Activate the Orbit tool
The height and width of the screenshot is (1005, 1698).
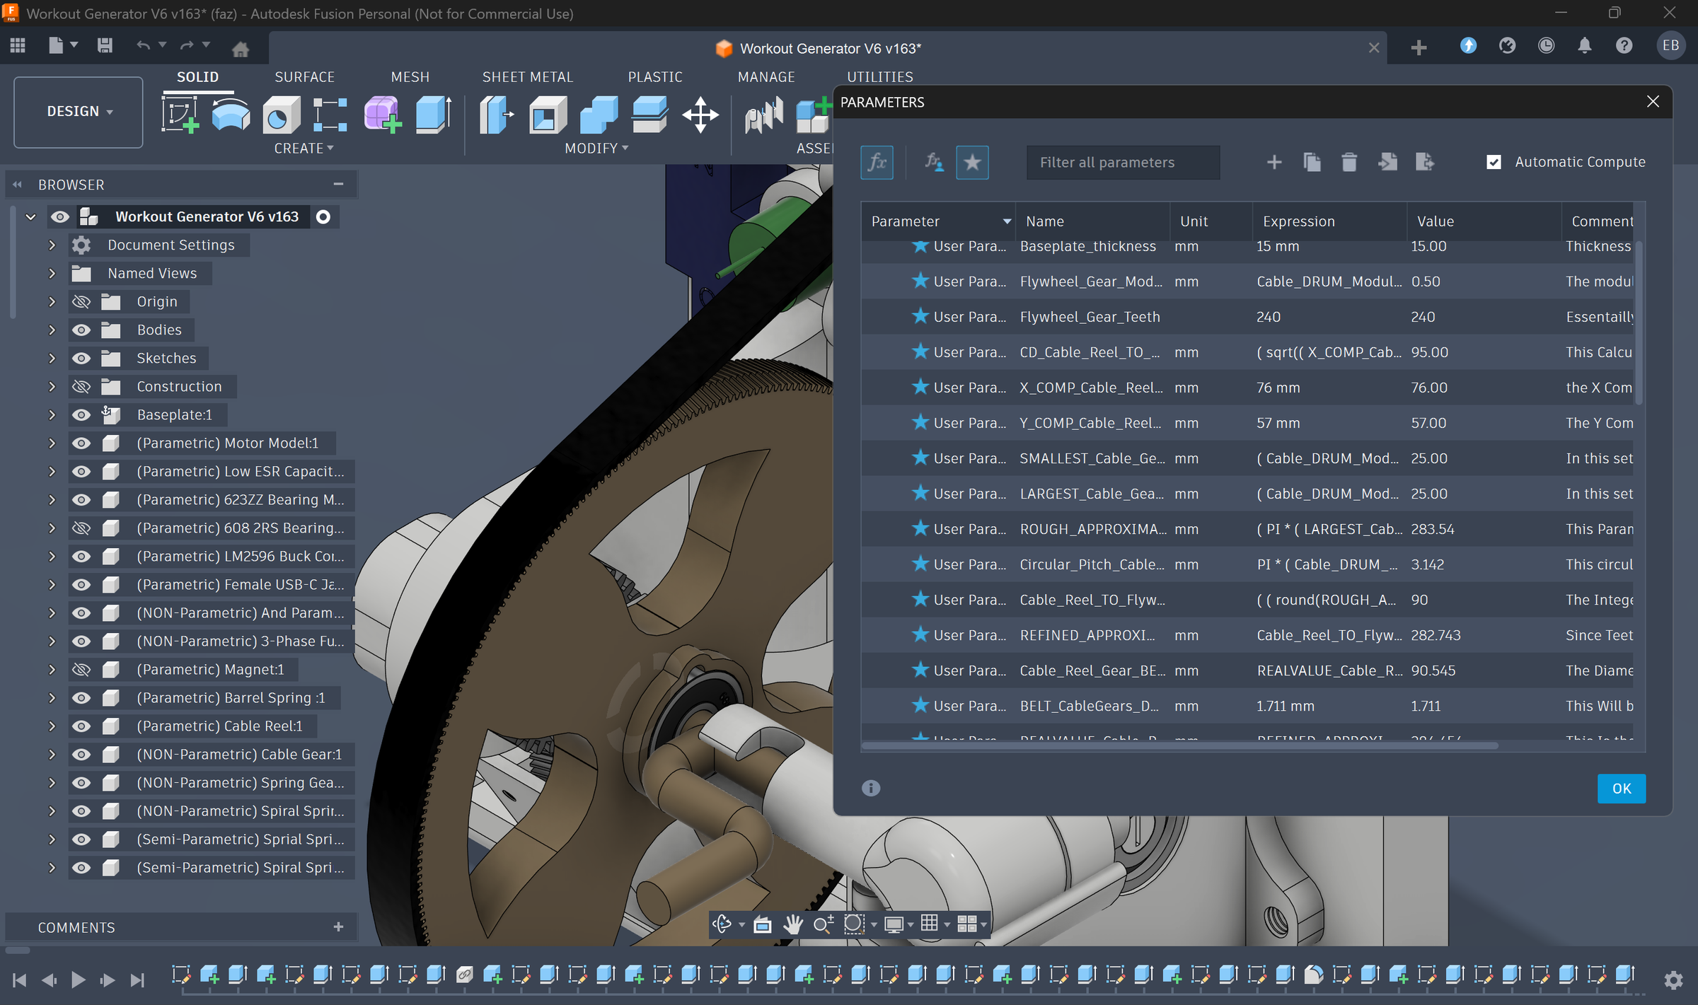(722, 924)
